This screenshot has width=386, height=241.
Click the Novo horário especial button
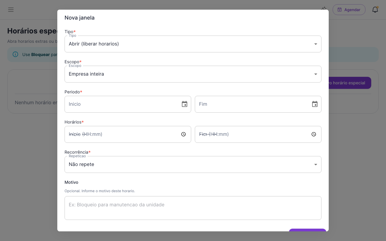tap(350, 83)
